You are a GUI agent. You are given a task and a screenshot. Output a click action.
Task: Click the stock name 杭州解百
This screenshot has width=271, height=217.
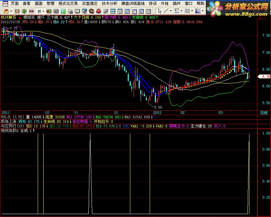click(x=8, y=17)
